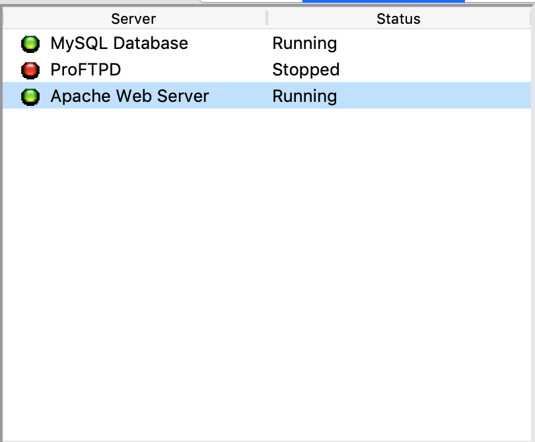This screenshot has height=442, width=535.
Task: Click the blue selected tab segment at top
Action: point(383,1)
